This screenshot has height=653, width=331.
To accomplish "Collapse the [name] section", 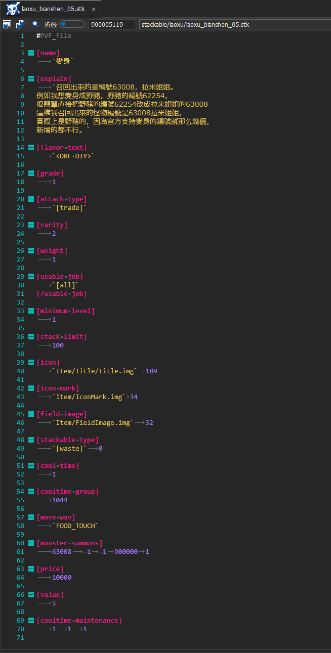I will tap(31, 53).
